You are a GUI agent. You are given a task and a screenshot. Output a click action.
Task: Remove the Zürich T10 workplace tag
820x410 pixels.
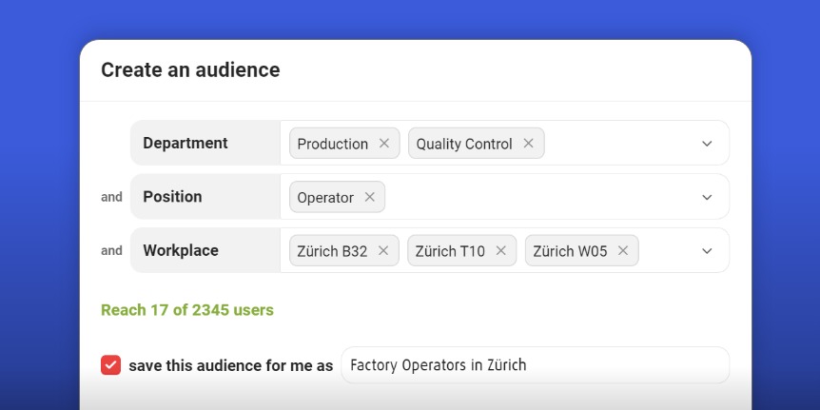tap(501, 251)
